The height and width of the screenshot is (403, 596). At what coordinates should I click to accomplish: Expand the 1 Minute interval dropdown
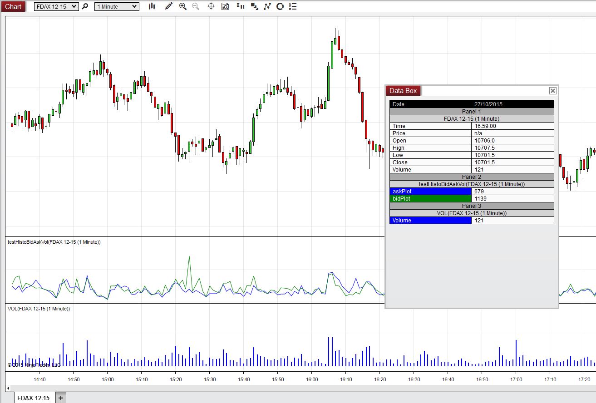tap(117, 6)
